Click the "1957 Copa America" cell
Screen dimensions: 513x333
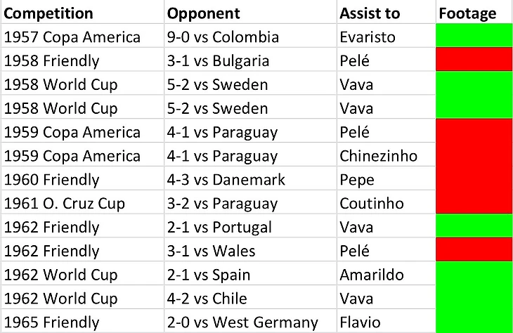[72, 37]
